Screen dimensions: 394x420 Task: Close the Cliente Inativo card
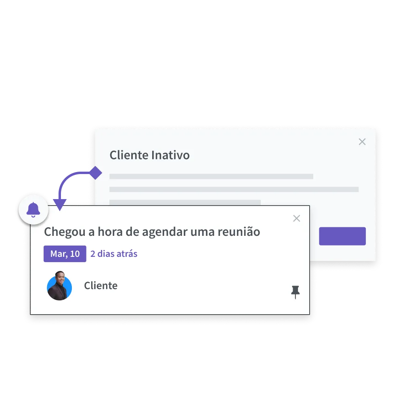pos(362,142)
